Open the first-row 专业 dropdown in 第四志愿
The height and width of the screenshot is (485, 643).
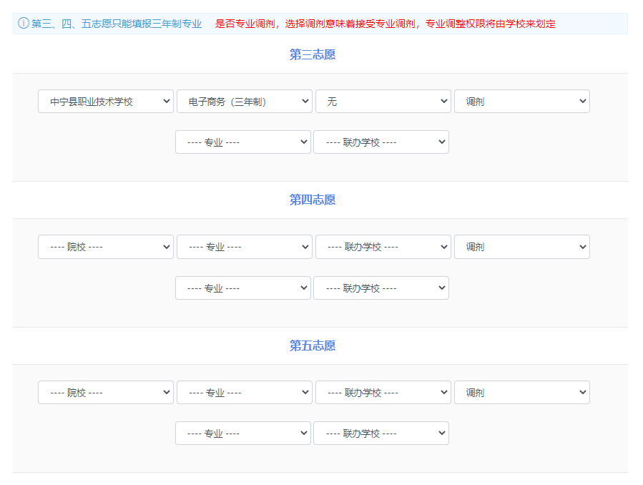[x=245, y=247]
